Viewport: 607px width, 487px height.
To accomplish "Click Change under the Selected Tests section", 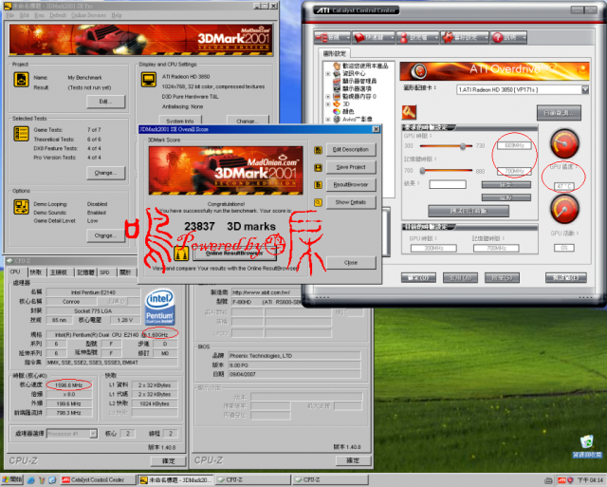I will pos(105,173).
